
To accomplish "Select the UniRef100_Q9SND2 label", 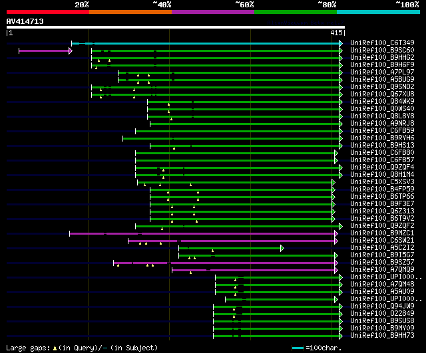I will click(x=382, y=86).
